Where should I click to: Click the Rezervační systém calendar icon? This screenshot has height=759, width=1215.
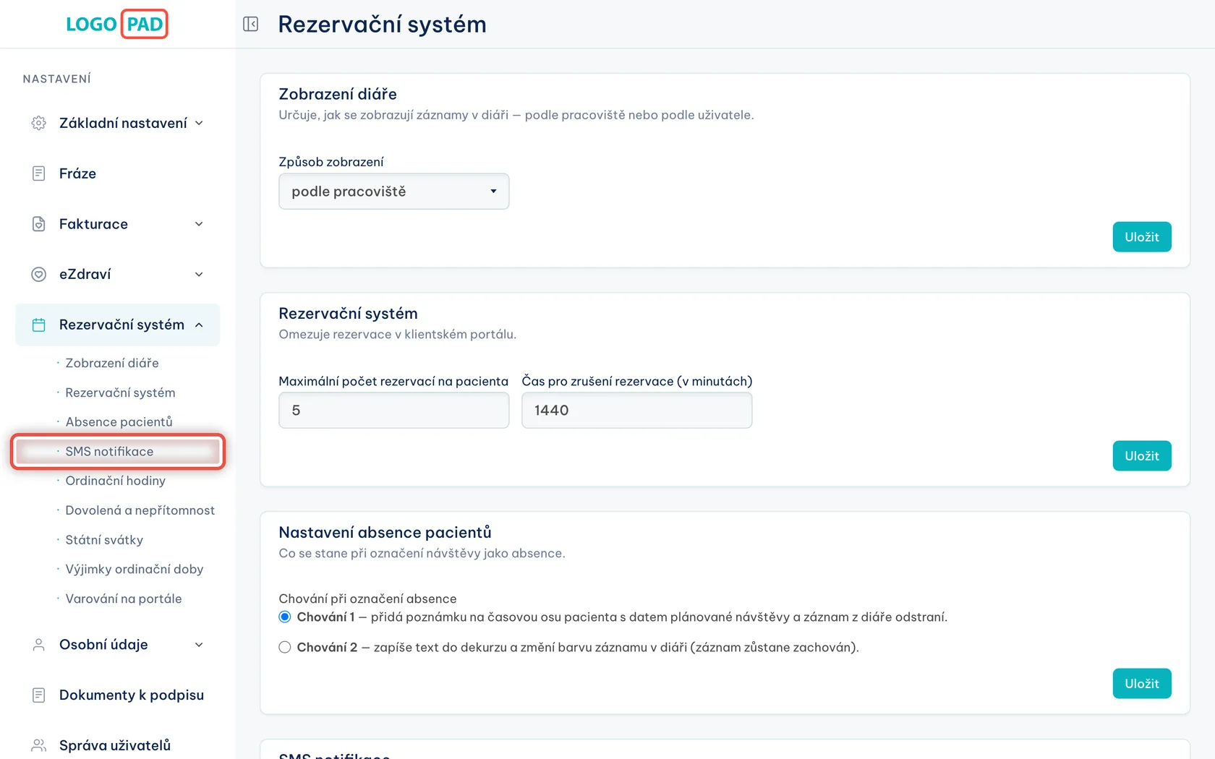point(39,325)
